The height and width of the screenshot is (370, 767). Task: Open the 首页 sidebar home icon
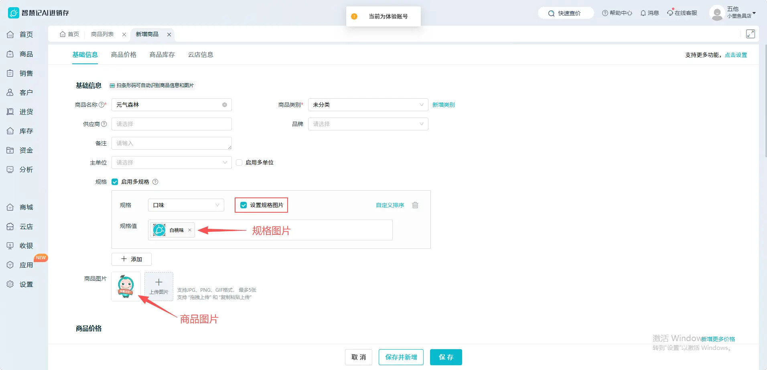coord(10,35)
